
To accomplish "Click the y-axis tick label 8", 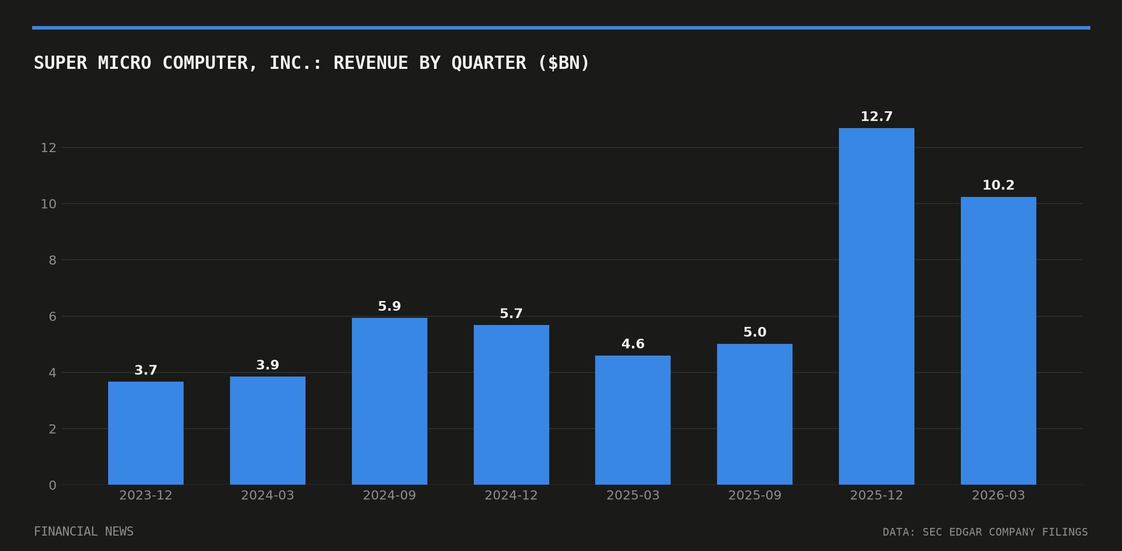I will (53, 260).
